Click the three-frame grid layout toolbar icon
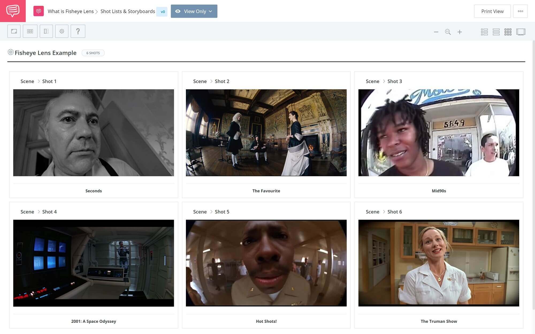Viewport: 535px width, 334px height. (30, 31)
